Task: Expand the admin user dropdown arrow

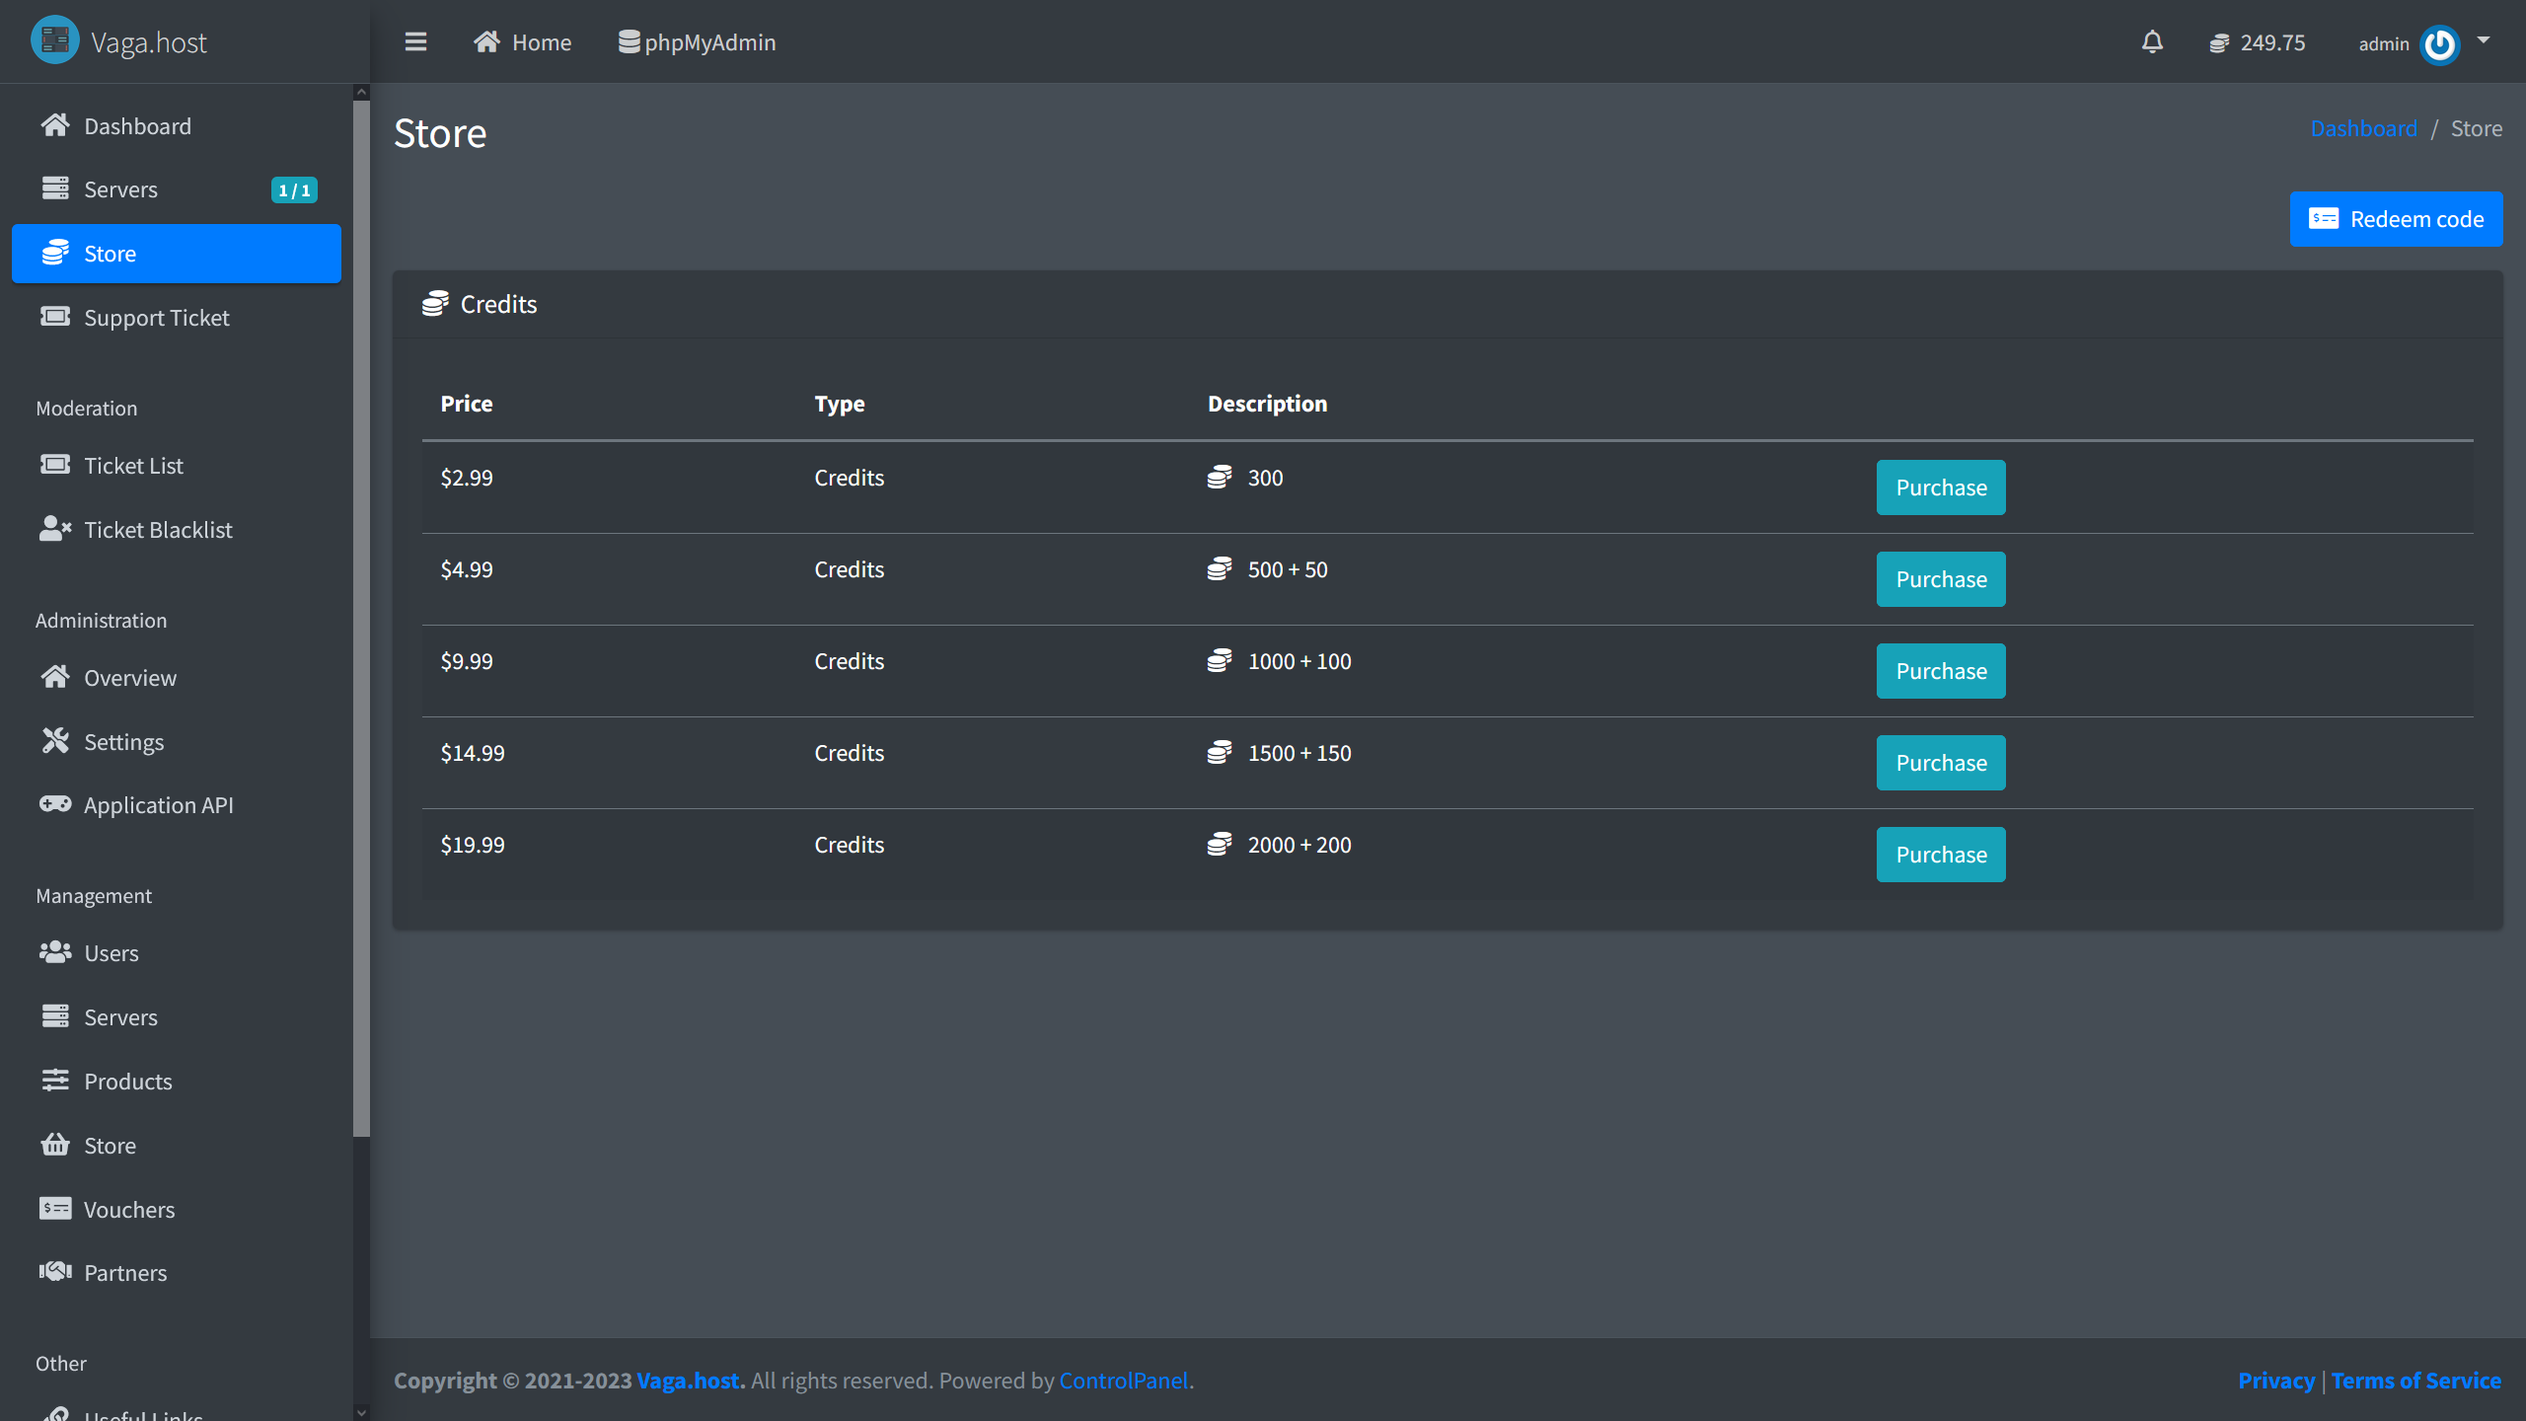Action: pos(2484,40)
